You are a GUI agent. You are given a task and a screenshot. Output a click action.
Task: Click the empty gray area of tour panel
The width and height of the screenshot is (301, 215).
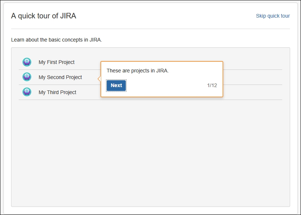[150, 153]
